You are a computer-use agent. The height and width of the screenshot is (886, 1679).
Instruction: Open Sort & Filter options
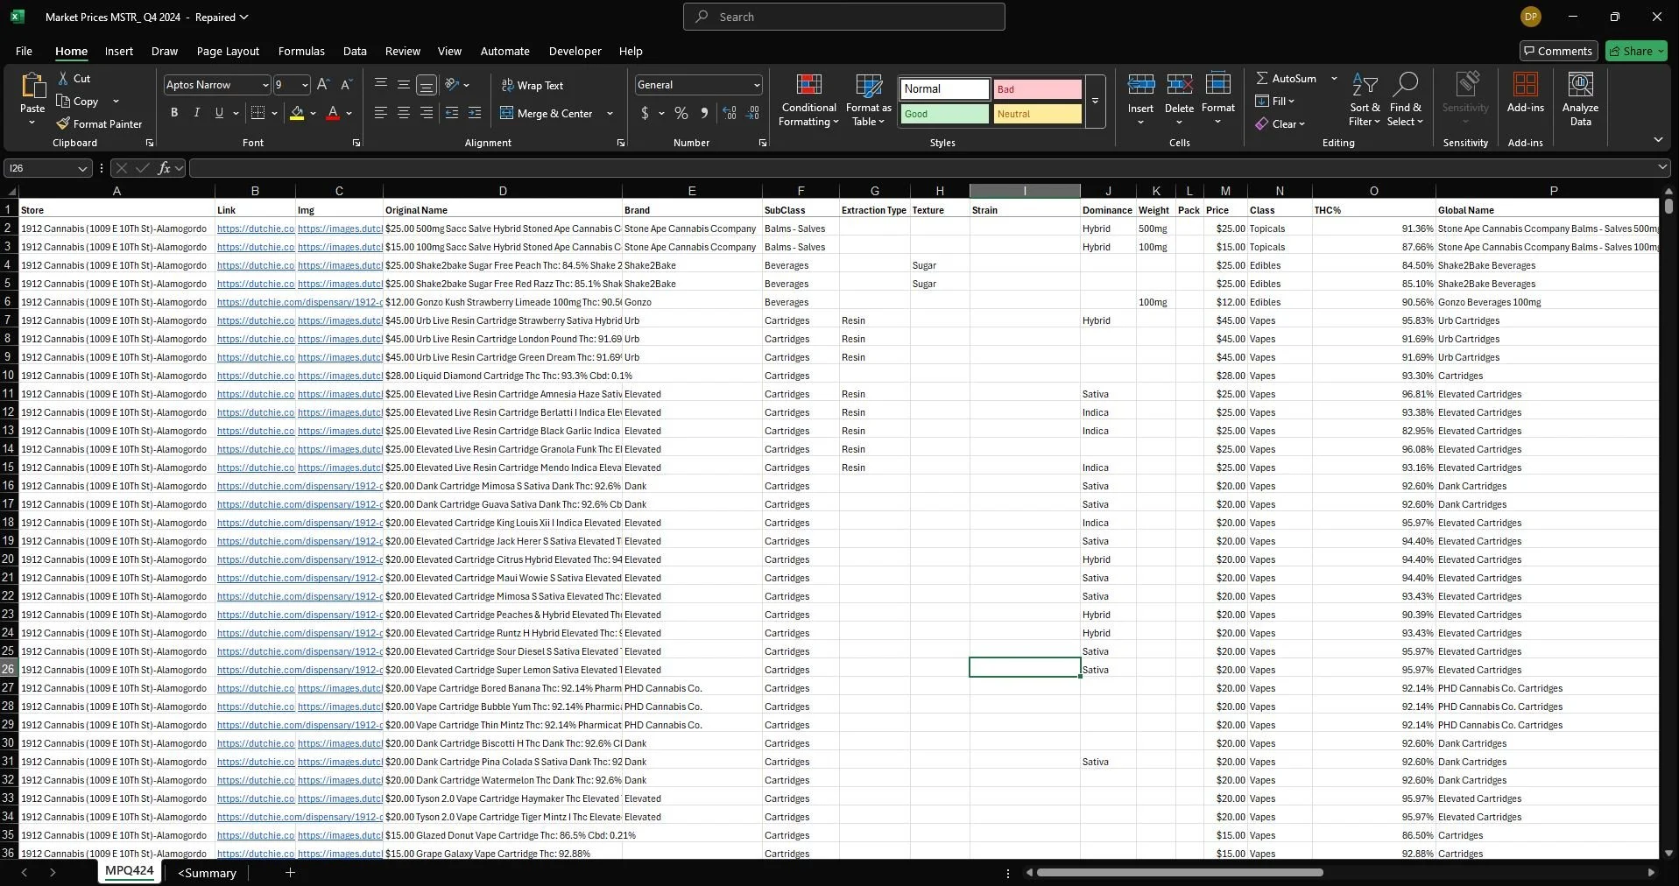1365,101
